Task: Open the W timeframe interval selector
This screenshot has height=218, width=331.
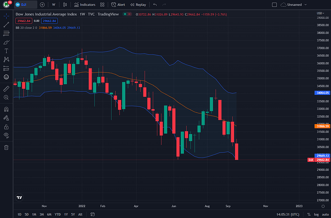Action: click(x=53, y=4)
